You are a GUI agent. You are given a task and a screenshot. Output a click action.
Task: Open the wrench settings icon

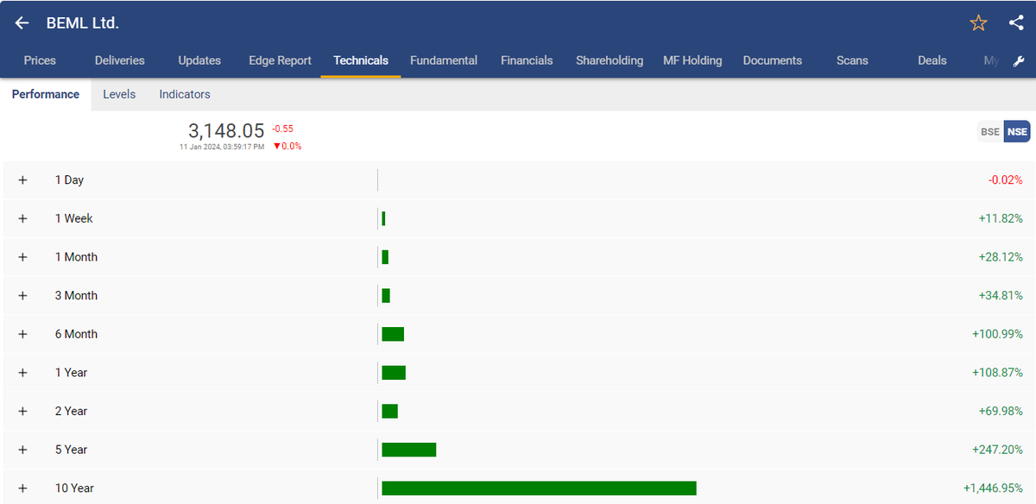tap(1018, 61)
